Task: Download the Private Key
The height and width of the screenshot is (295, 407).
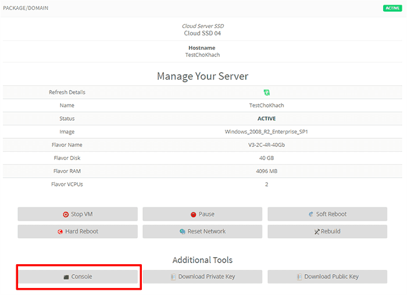Action: pyautogui.click(x=202, y=276)
